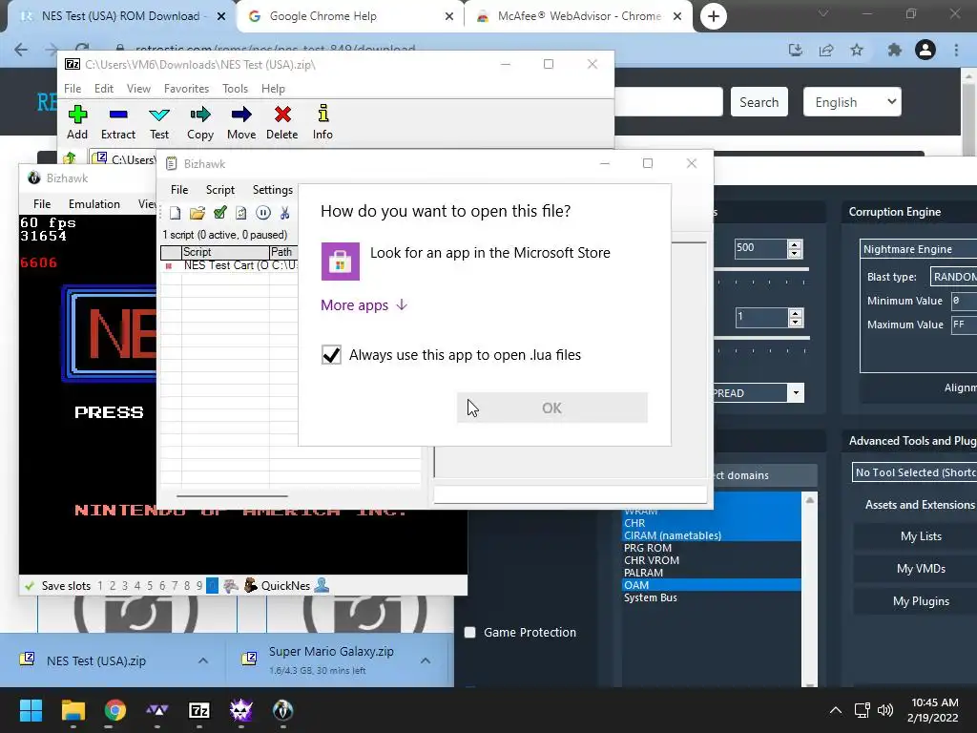Click the Test icon in 7-Zip
Screen dimensions: 977x733
pos(159,115)
